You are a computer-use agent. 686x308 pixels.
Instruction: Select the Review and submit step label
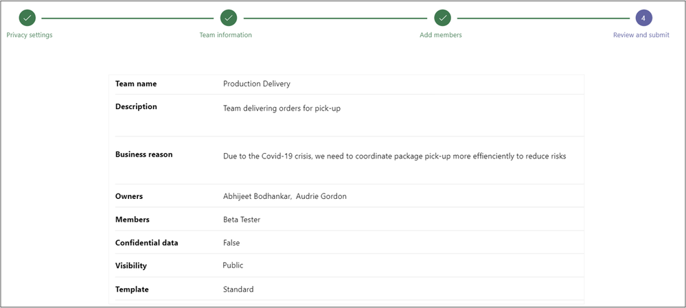641,35
